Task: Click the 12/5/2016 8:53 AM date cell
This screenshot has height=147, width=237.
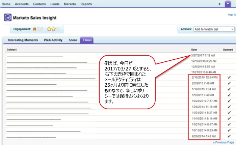Action: (x=203, y=66)
